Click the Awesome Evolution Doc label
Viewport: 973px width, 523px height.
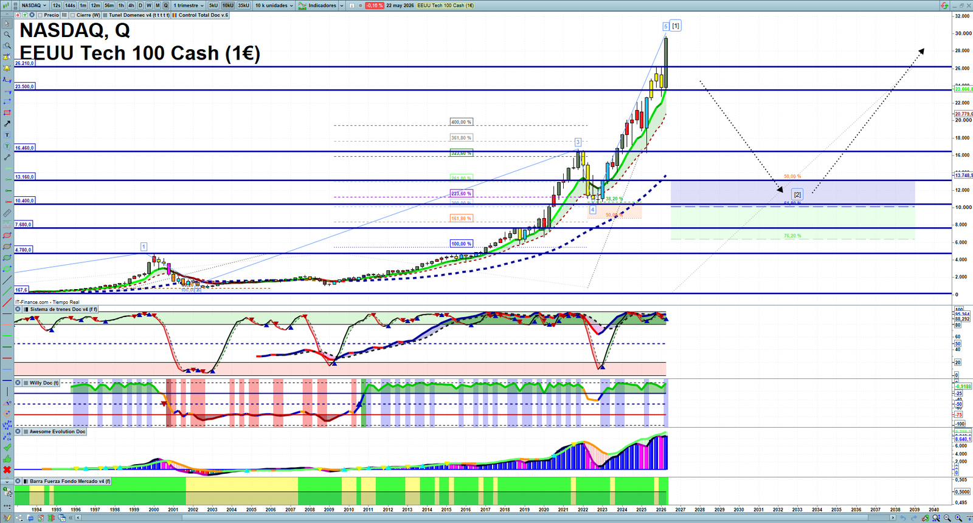(57, 431)
